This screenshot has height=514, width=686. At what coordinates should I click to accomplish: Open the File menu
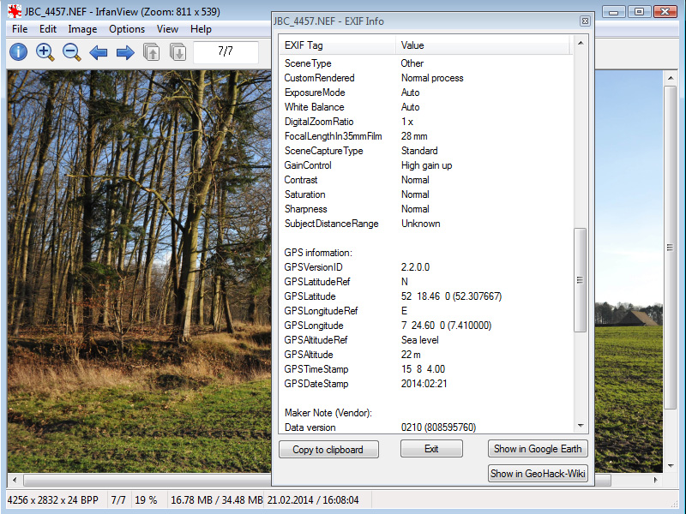[x=20, y=29]
